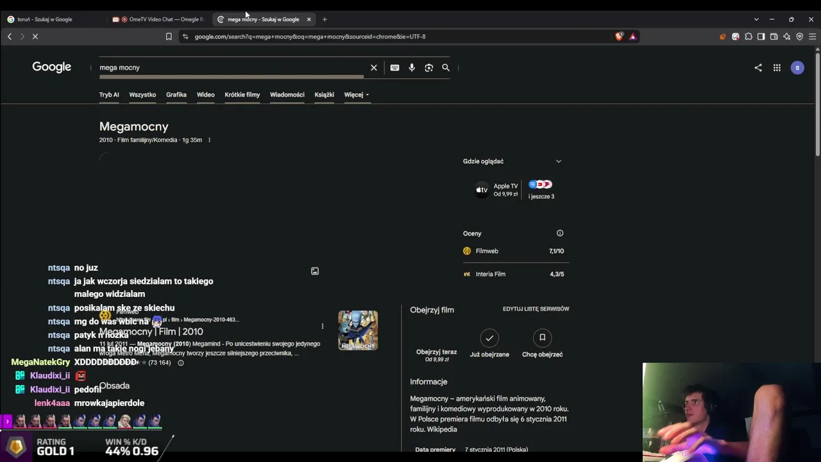The image size is (821, 462).
Task: Select the Wszystko results tab
Action: click(x=142, y=95)
